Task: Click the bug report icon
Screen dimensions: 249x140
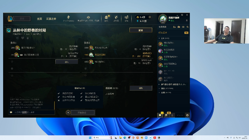Action: tap(187, 115)
